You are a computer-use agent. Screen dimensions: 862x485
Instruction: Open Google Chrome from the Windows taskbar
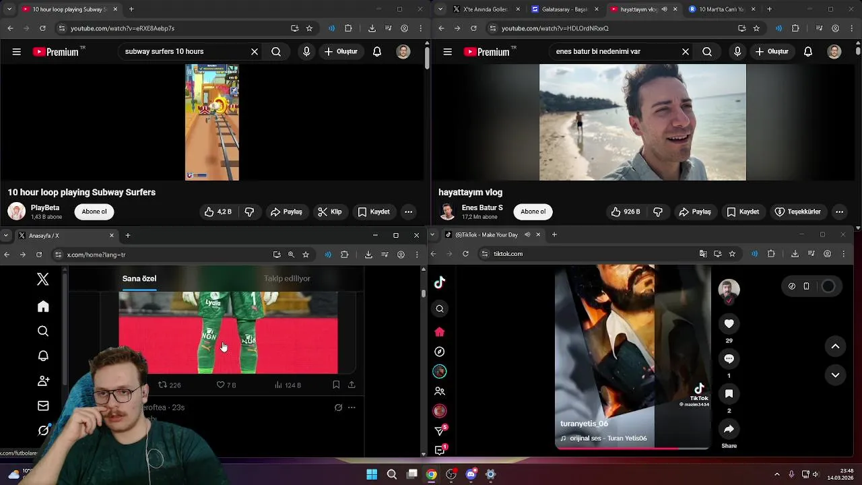[x=432, y=474]
